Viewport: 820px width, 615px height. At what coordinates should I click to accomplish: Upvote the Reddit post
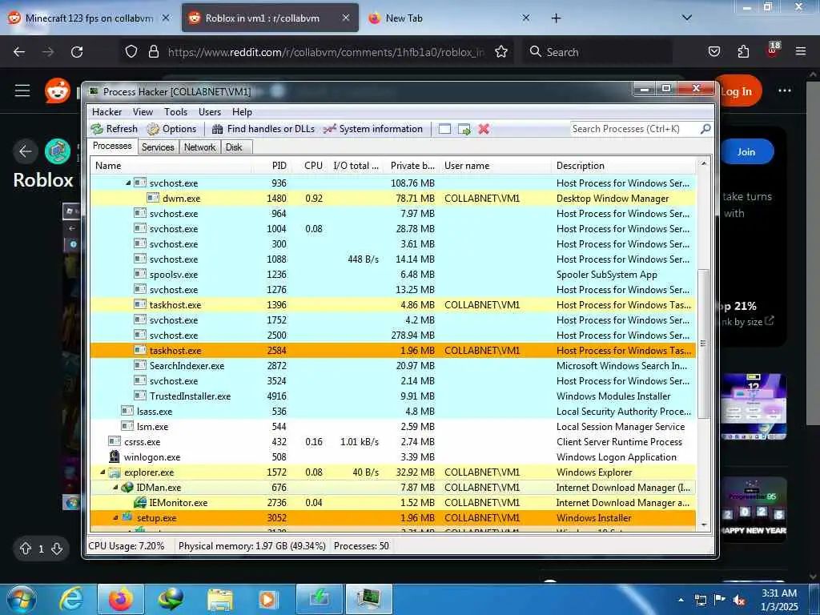pos(25,549)
